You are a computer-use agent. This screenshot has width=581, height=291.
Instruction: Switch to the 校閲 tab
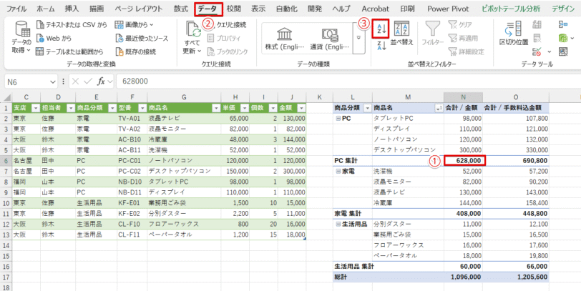[234, 9]
